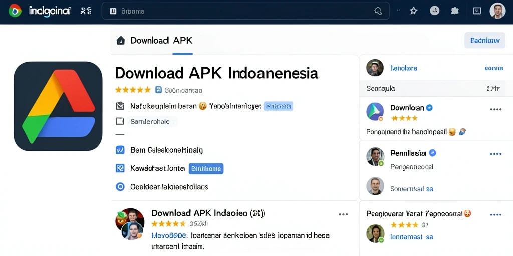Screen dimensions: 513x256
Task: Toggle the checked box beside Kawadrast lohta
Action: [120, 168]
